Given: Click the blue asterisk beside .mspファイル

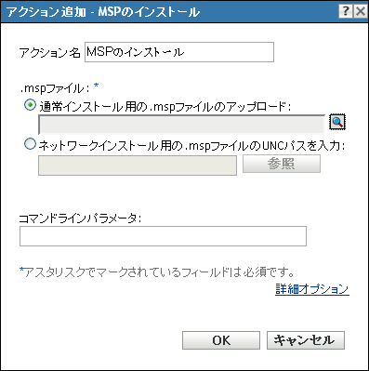Looking at the screenshot, I should 96,86.
